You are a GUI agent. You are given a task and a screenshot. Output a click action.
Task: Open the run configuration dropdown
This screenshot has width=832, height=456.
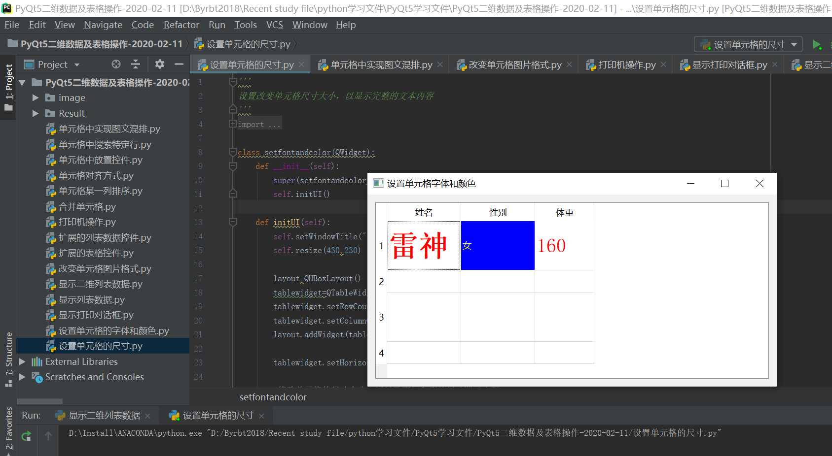[x=748, y=45]
